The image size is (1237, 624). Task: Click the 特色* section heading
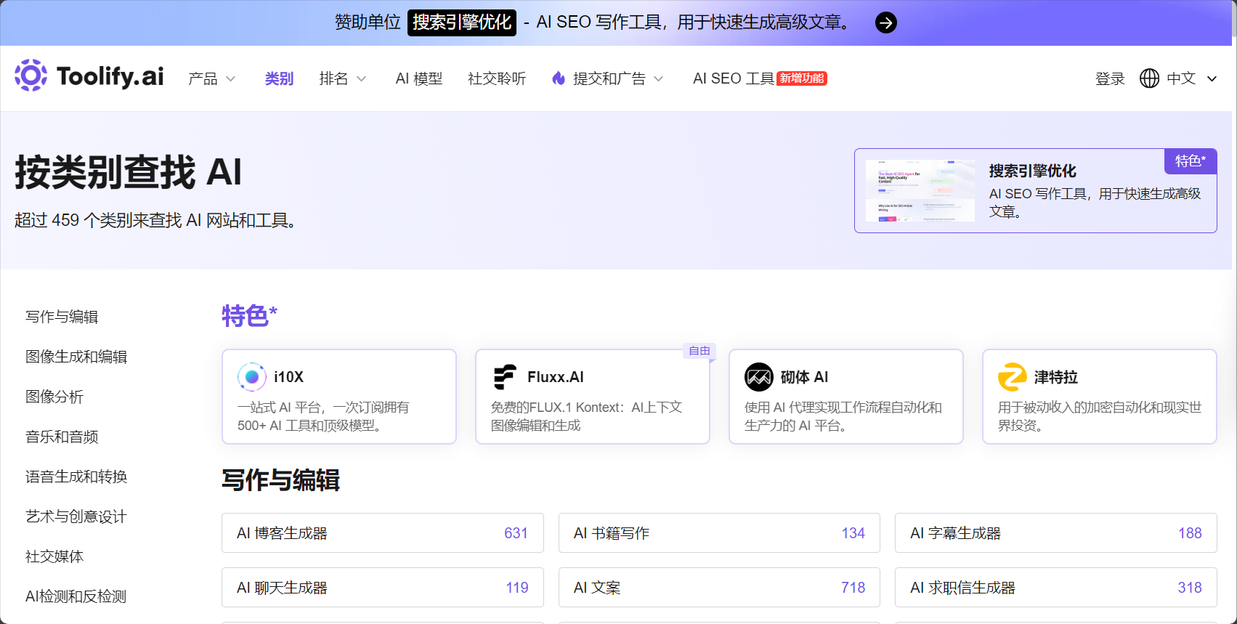(249, 316)
